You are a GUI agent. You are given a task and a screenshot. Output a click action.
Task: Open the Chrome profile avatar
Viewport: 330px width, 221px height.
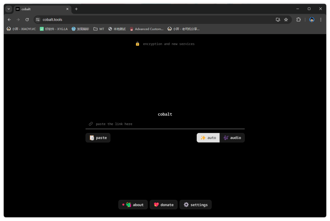[312, 20]
